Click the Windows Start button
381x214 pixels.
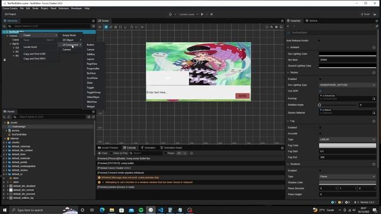tap(5, 210)
